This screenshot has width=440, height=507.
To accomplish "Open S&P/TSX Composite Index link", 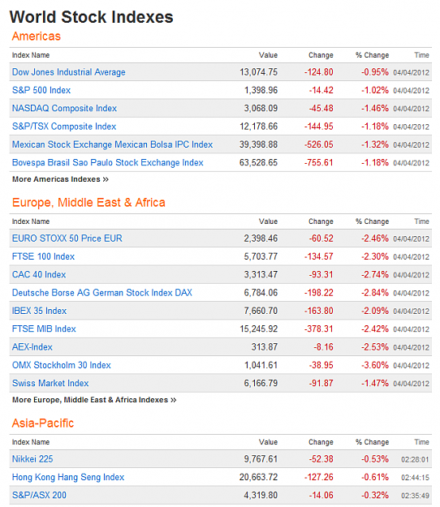I will pos(64,127).
